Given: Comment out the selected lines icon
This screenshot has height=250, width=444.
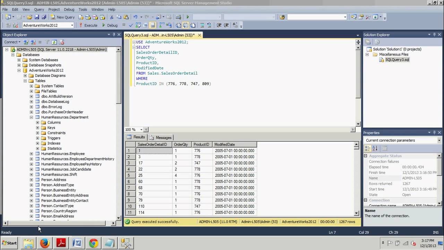Looking at the screenshot, I should (x=202, y=25).
